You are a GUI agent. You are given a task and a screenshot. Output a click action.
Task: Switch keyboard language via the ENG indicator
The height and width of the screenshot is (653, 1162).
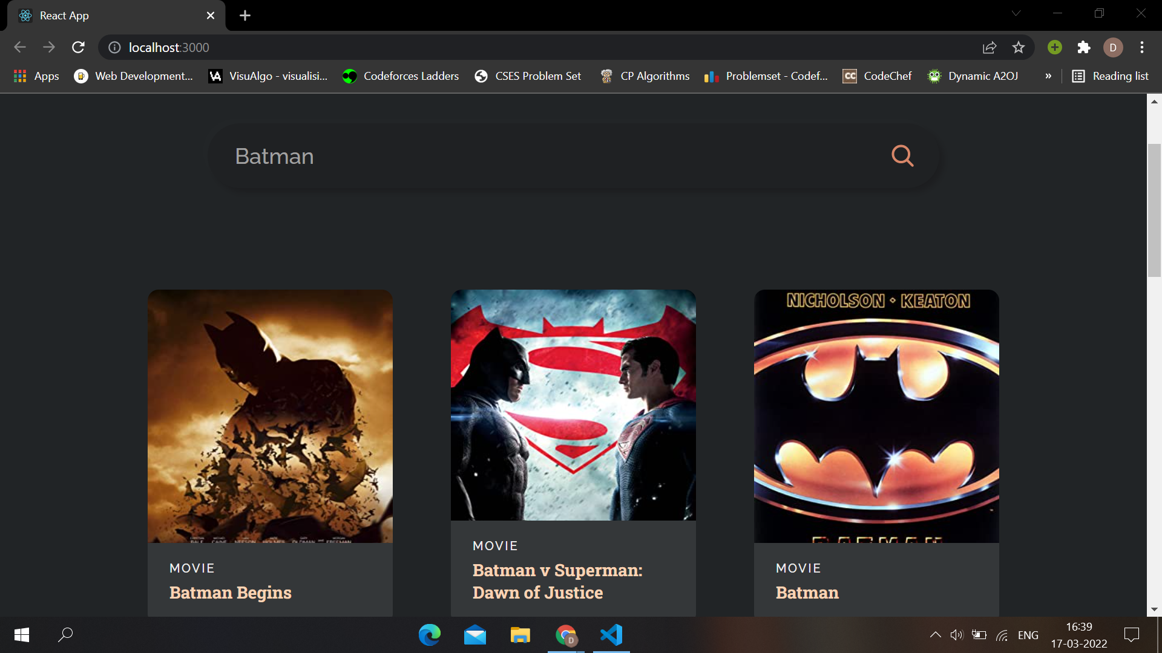coord(1027,635)
